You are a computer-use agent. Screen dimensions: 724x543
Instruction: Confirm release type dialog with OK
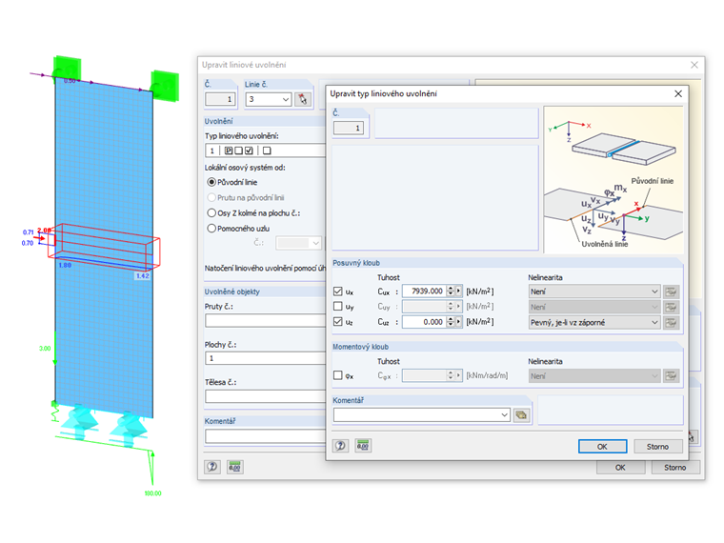tap(603, 447)
